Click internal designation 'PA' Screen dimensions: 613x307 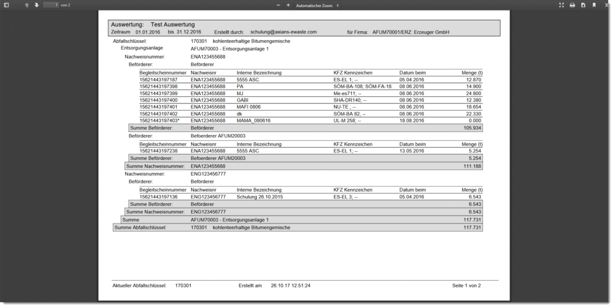click(x=239, y=86)
